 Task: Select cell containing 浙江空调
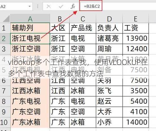tap(30, 49)
